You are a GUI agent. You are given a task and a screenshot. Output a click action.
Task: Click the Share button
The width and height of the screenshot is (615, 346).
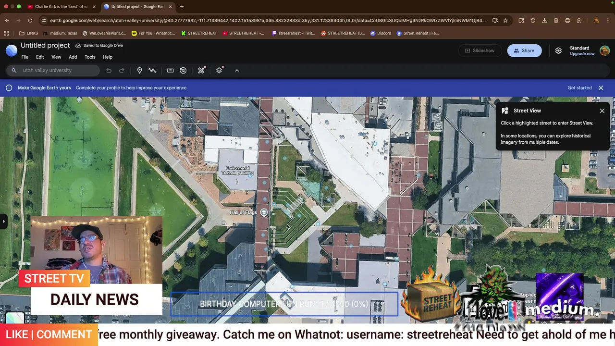coord(524,50)
